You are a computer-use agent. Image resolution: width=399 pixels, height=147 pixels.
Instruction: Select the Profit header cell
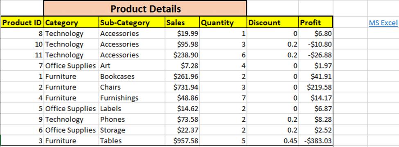tap(316, 22)
